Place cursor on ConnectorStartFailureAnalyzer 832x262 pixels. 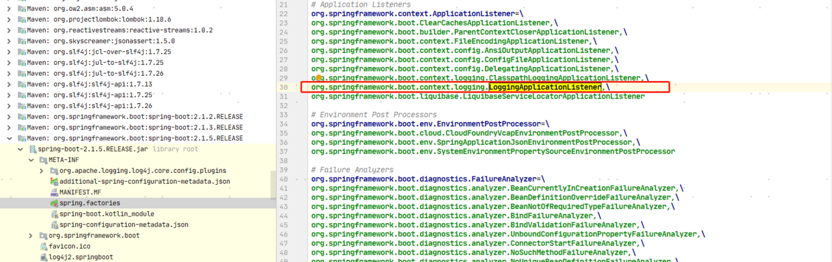tap(572, 243)
